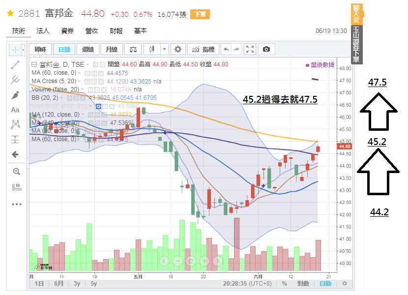The width and height of the screenshot is (408, 295).
Task: Switch to the 資券 tab
Action: point(67,30)
